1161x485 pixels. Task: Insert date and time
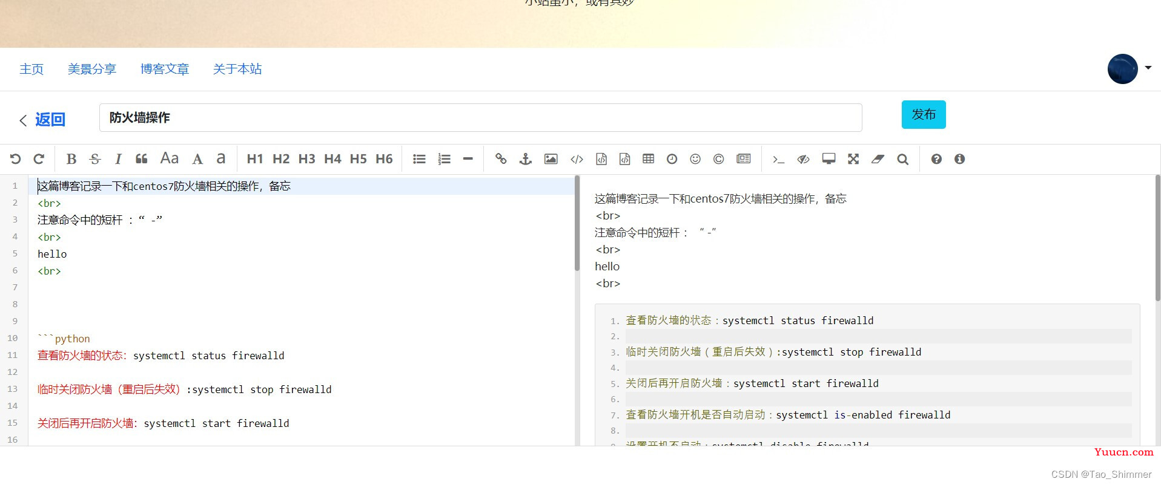[672, 159]
